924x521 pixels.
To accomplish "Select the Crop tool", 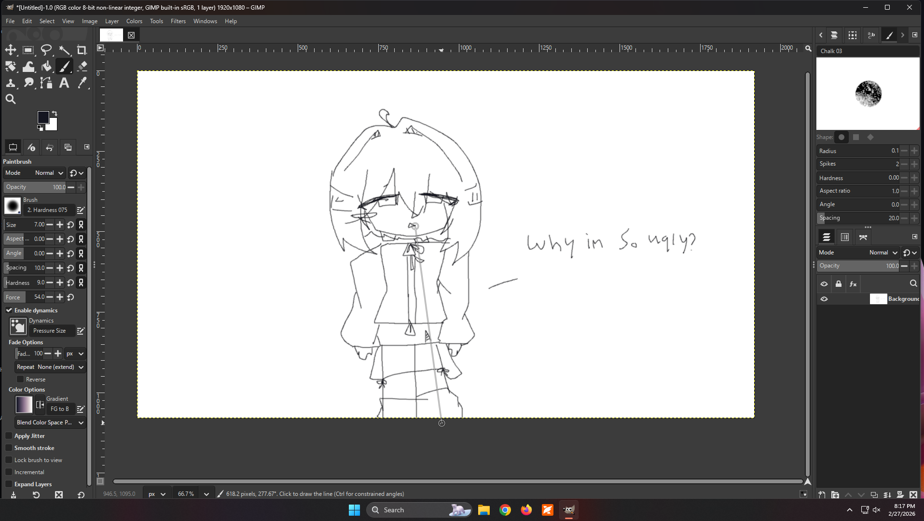I will point(82,50).
